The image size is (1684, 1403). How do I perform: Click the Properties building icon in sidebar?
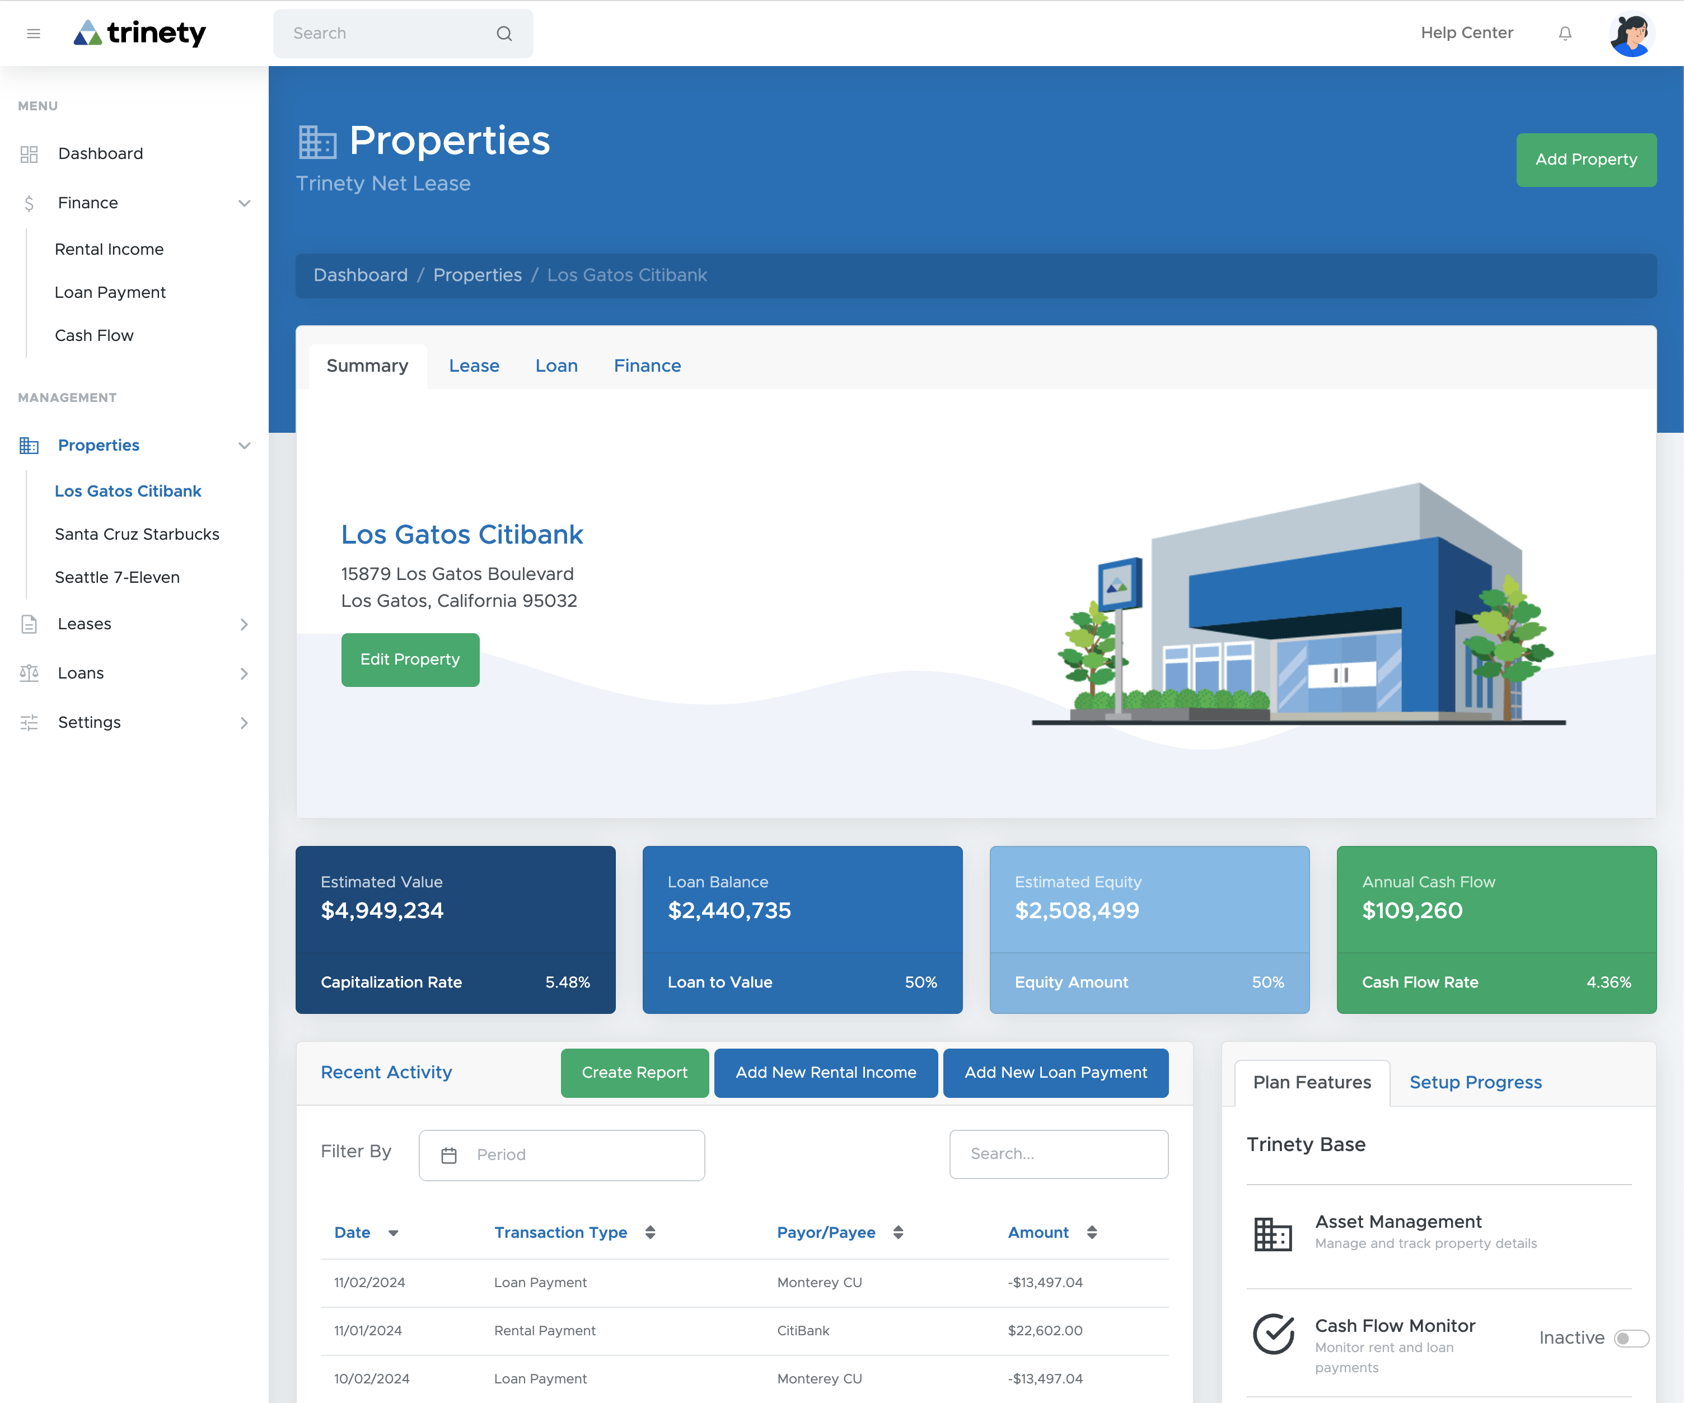30,445
